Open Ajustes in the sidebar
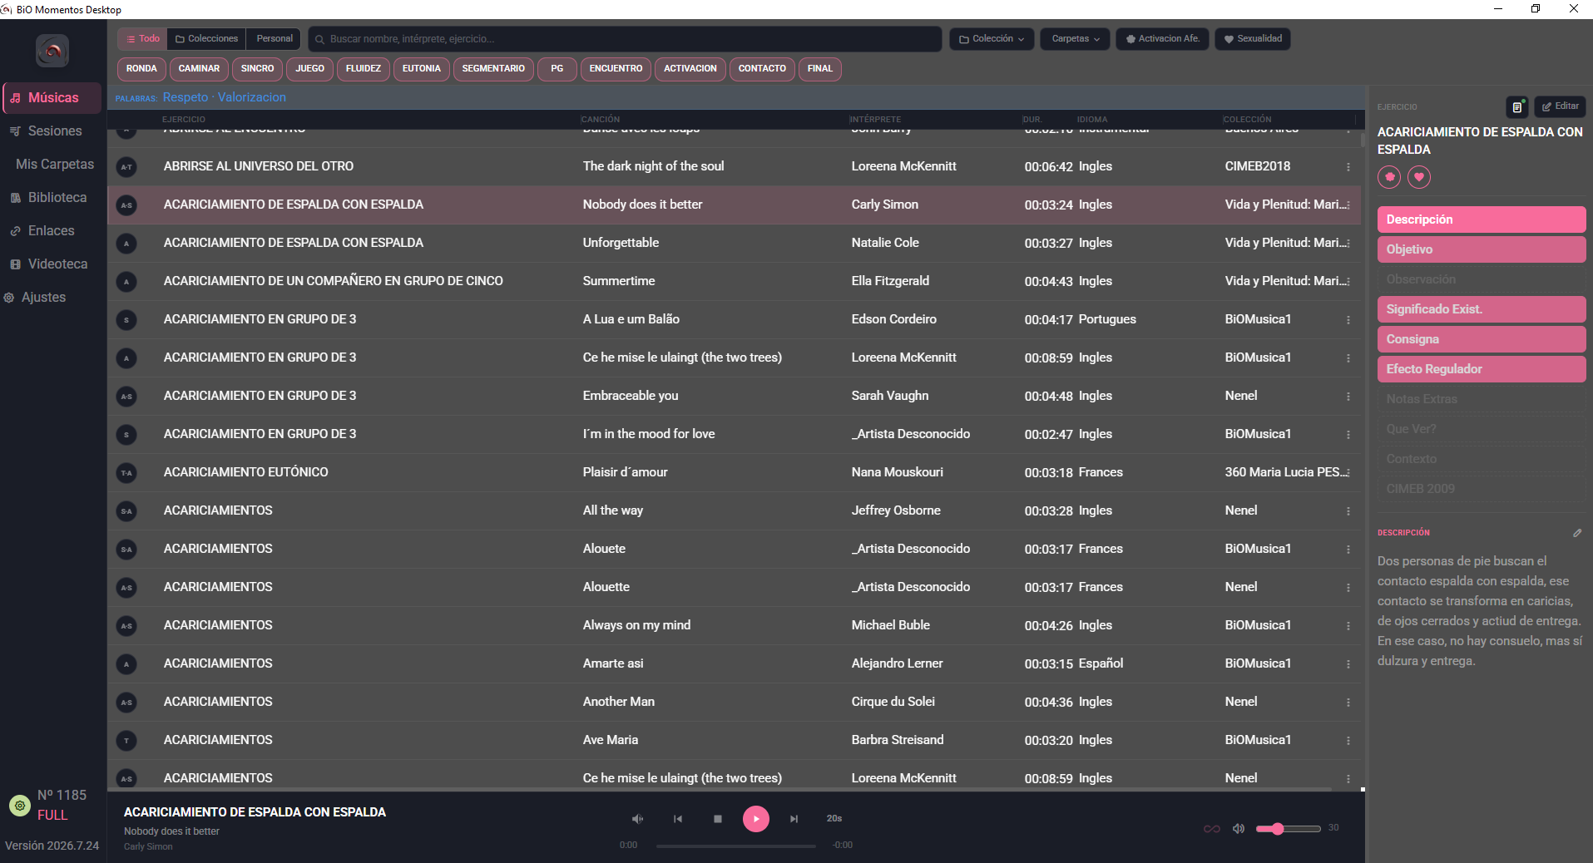The image size is (1593, 863). [52, 298]
